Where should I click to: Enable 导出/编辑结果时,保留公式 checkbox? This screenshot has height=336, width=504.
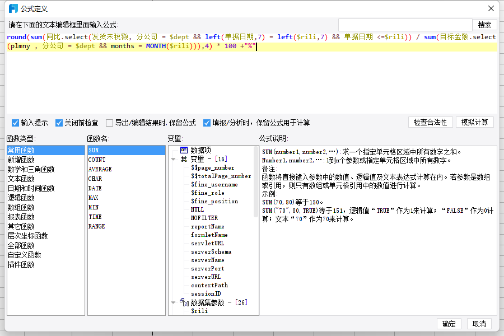point(109,123)
